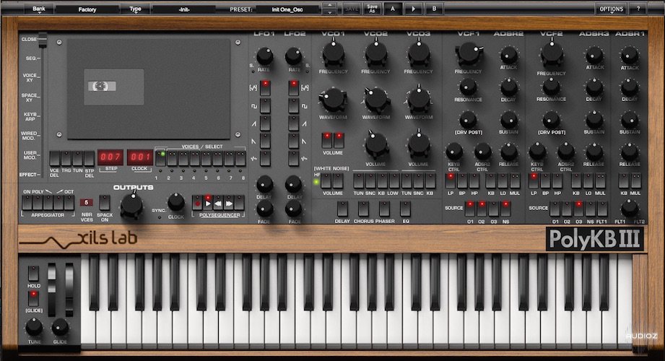This screenshot has width=665, height=361.
Task: Click the A-to-B copy arrow button
Action: [x=414, y=9]
